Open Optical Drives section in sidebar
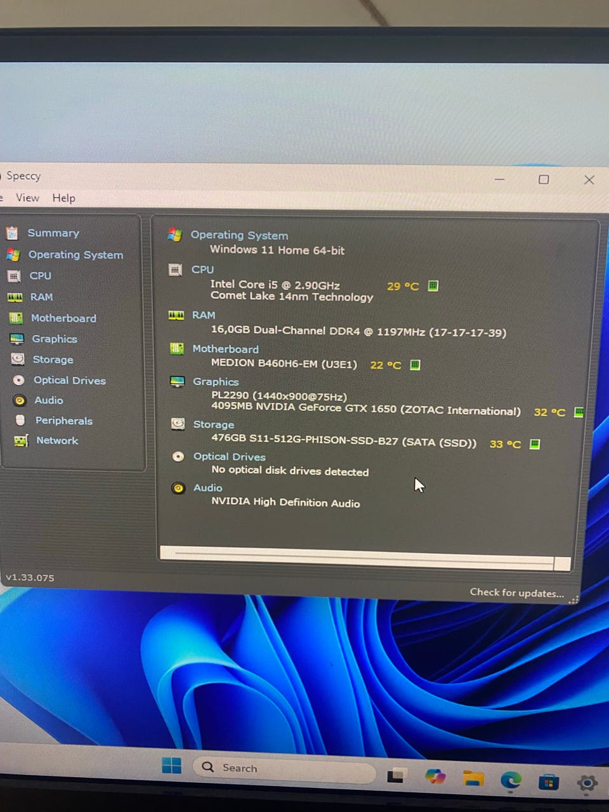The height and width of the screenshot is (812, 609). coord(70,381)
